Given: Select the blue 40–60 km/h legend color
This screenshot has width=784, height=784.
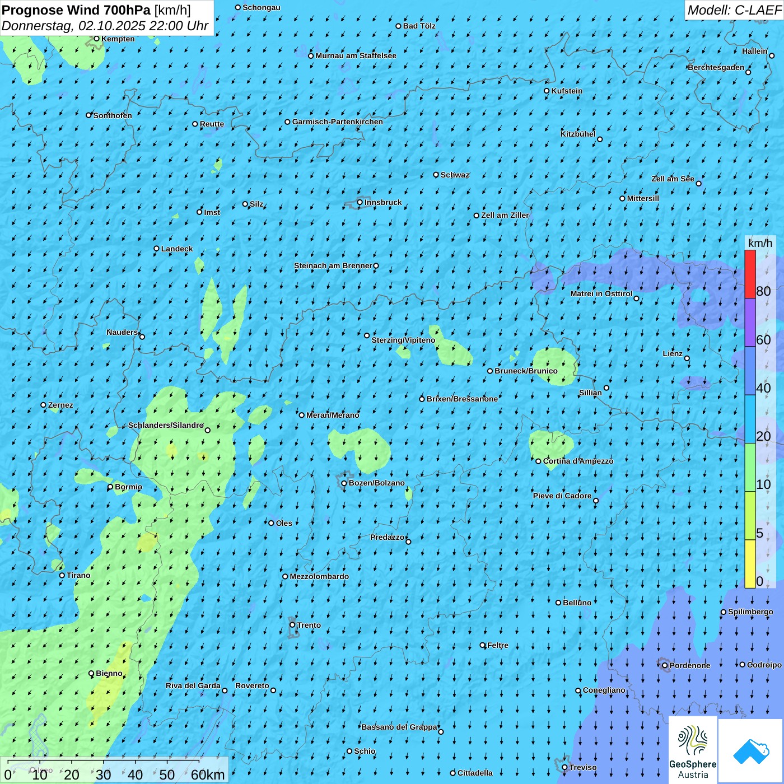Looking at the screenshot, I should point(750,371).
